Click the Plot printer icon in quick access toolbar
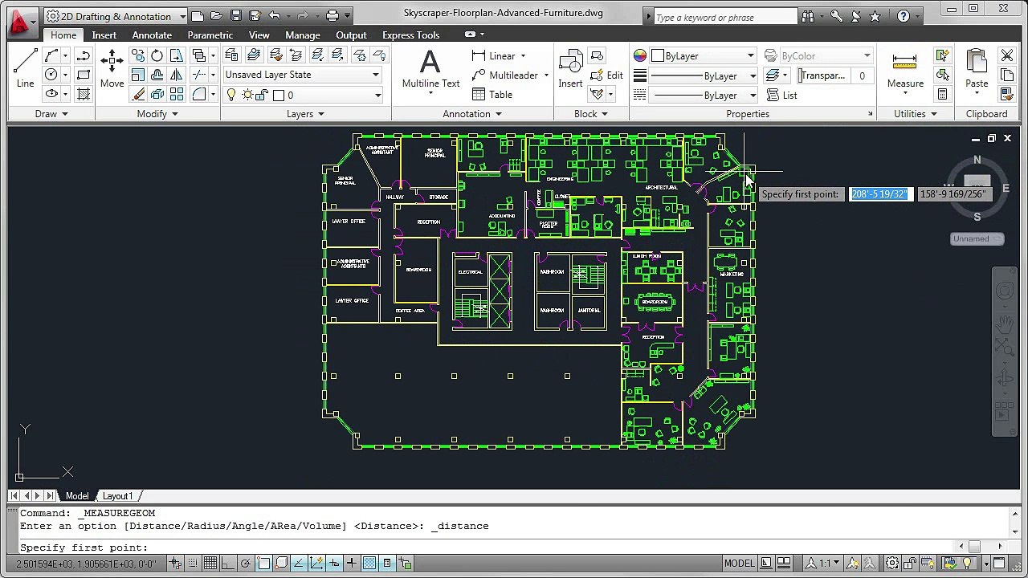Viewport: 1028px width, 578px height. pos(332,15)
